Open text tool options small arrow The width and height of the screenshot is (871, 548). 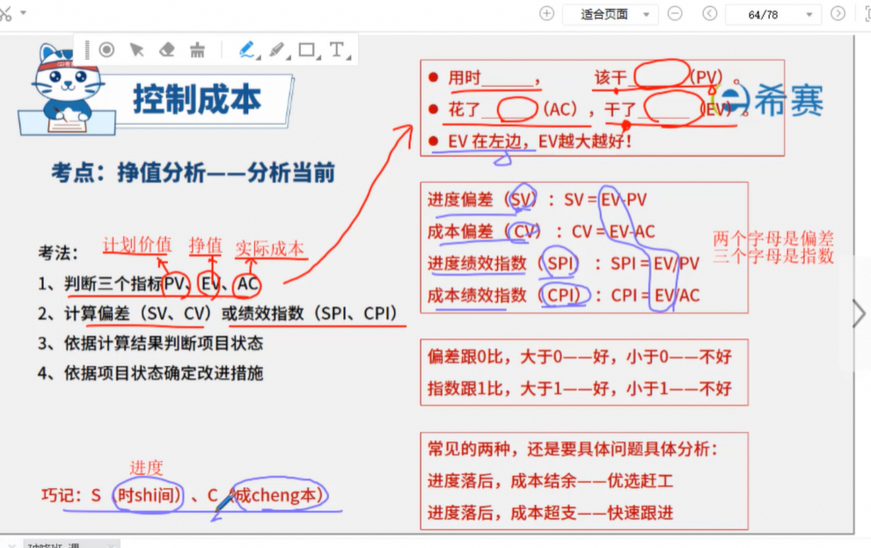click(348, 56)
